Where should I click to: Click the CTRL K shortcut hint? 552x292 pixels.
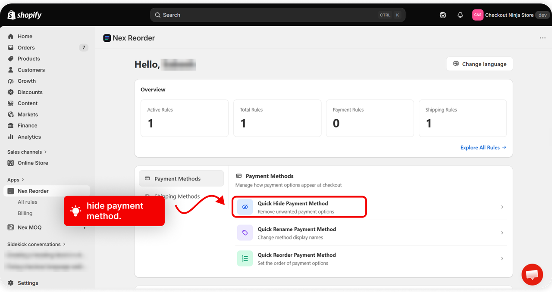pos(390,15)
